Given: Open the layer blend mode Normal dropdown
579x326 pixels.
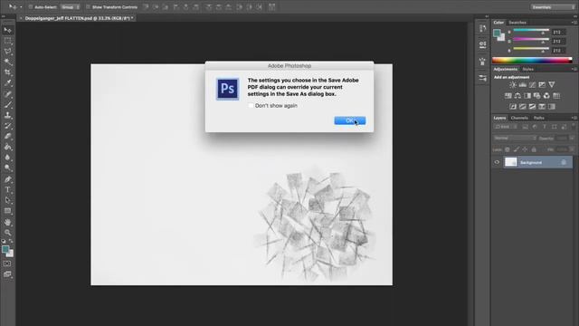Looking at the screenshot, I should click(x=515, y=138).
